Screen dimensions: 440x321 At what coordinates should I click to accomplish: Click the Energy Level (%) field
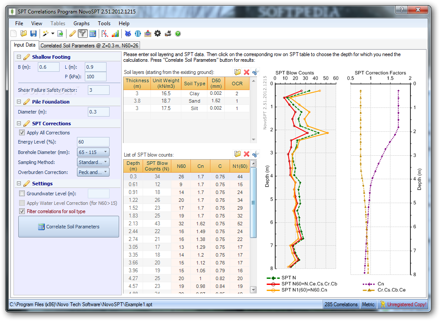pyautogui.click(x=93, y=142)
